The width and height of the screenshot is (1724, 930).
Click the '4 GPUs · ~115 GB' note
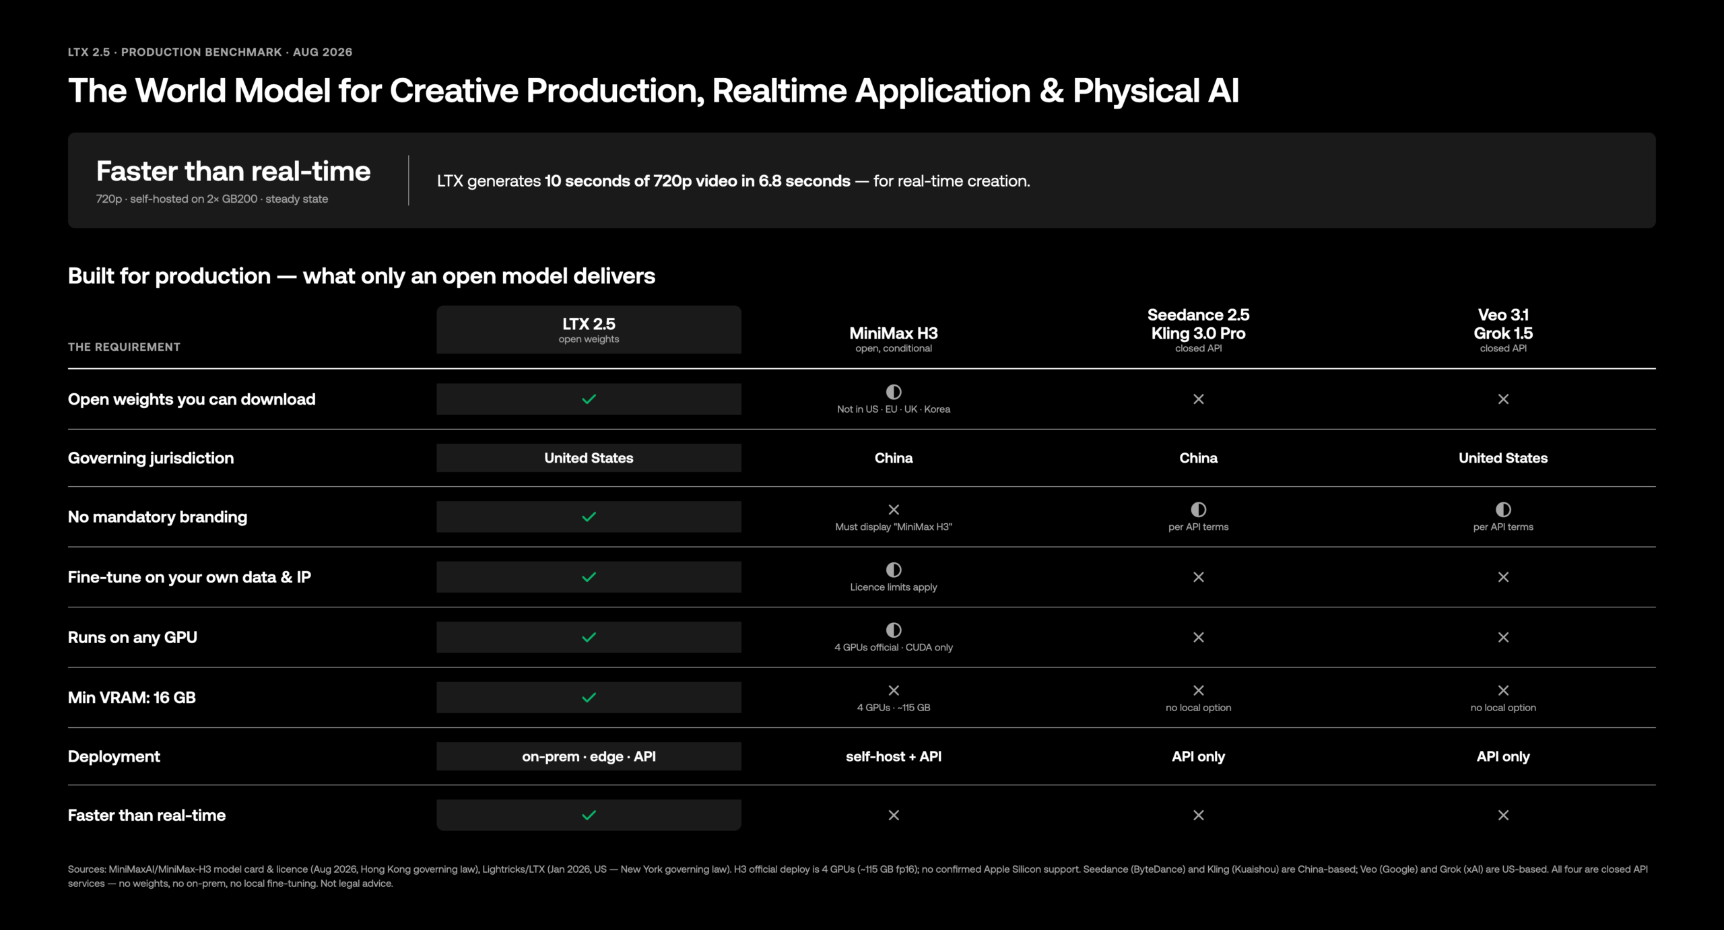894,708
